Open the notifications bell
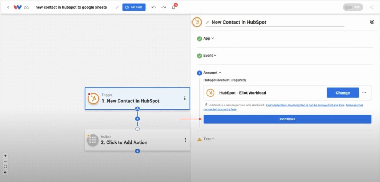The height and width of the screenshot is (182, 380). pyautogui.click(x=173, y=7)
